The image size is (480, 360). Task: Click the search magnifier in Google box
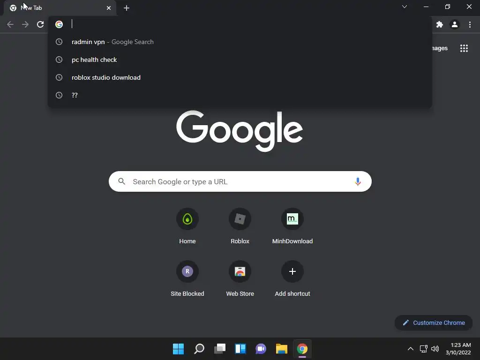[121, 181]
